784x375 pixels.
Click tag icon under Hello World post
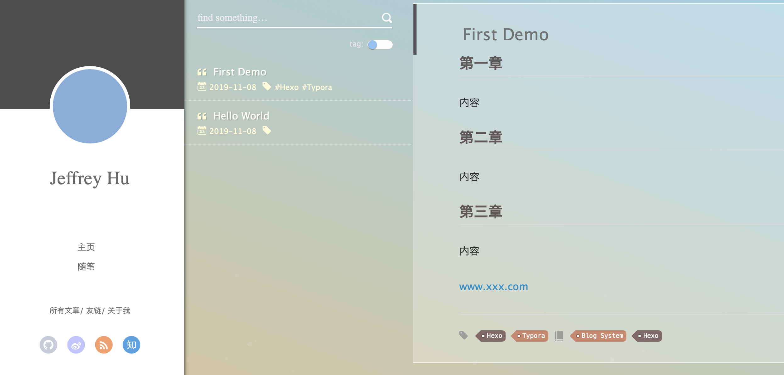tap(266, 130)
